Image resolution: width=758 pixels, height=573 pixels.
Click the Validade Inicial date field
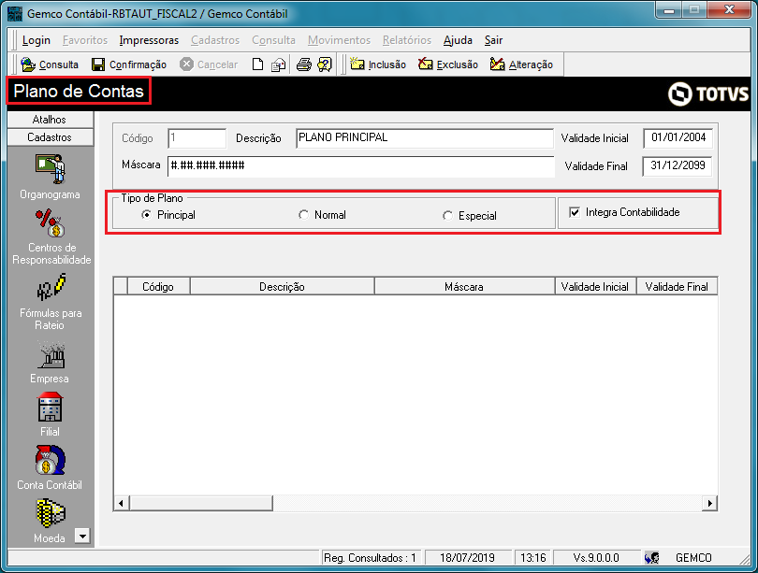point(678,138)
